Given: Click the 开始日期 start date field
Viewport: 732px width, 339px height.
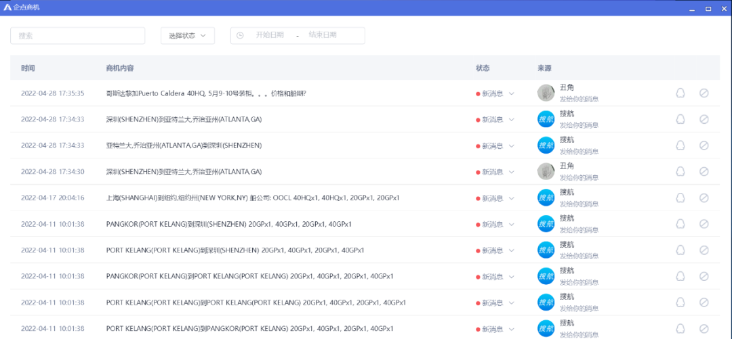Looking at the screenshot, I should click(x=269, y=35).
